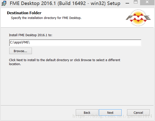Click the 'Click Next to install' instruction text
This screenshot has height=121, width=155.
[65, 62]
